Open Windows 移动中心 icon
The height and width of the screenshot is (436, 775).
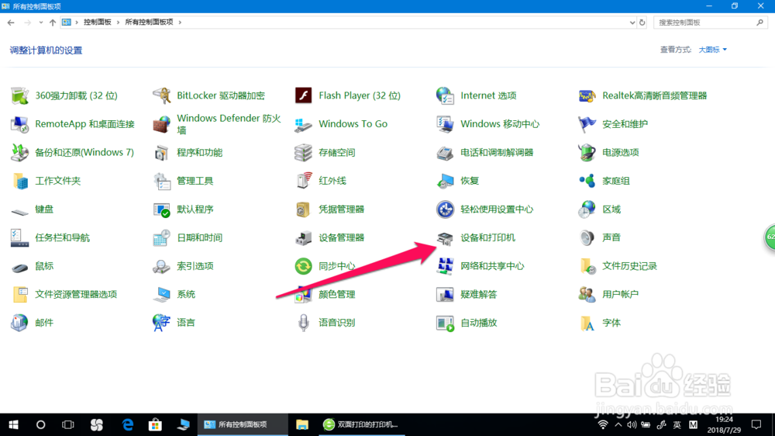pos(445,123)
